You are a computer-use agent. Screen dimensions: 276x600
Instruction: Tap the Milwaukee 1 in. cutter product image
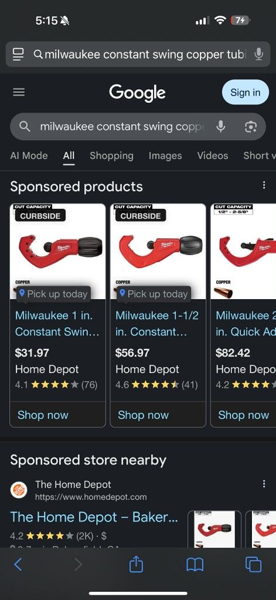point(58,252)
